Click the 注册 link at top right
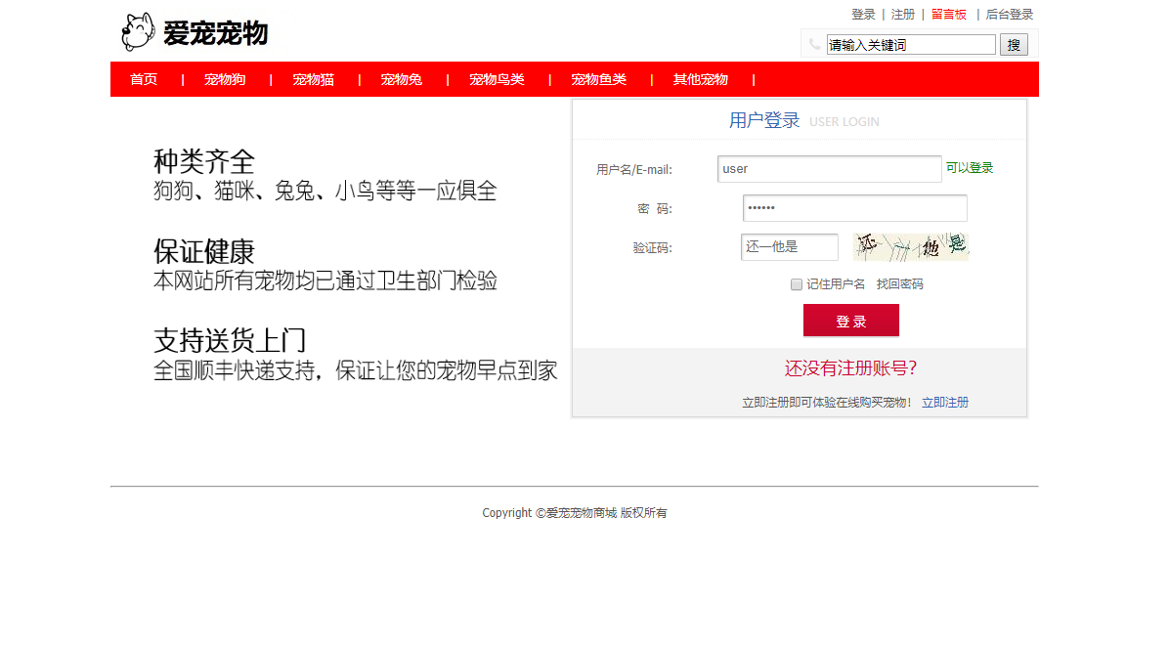Viewport: 1169px width, 647px height. tap(902, 14)
